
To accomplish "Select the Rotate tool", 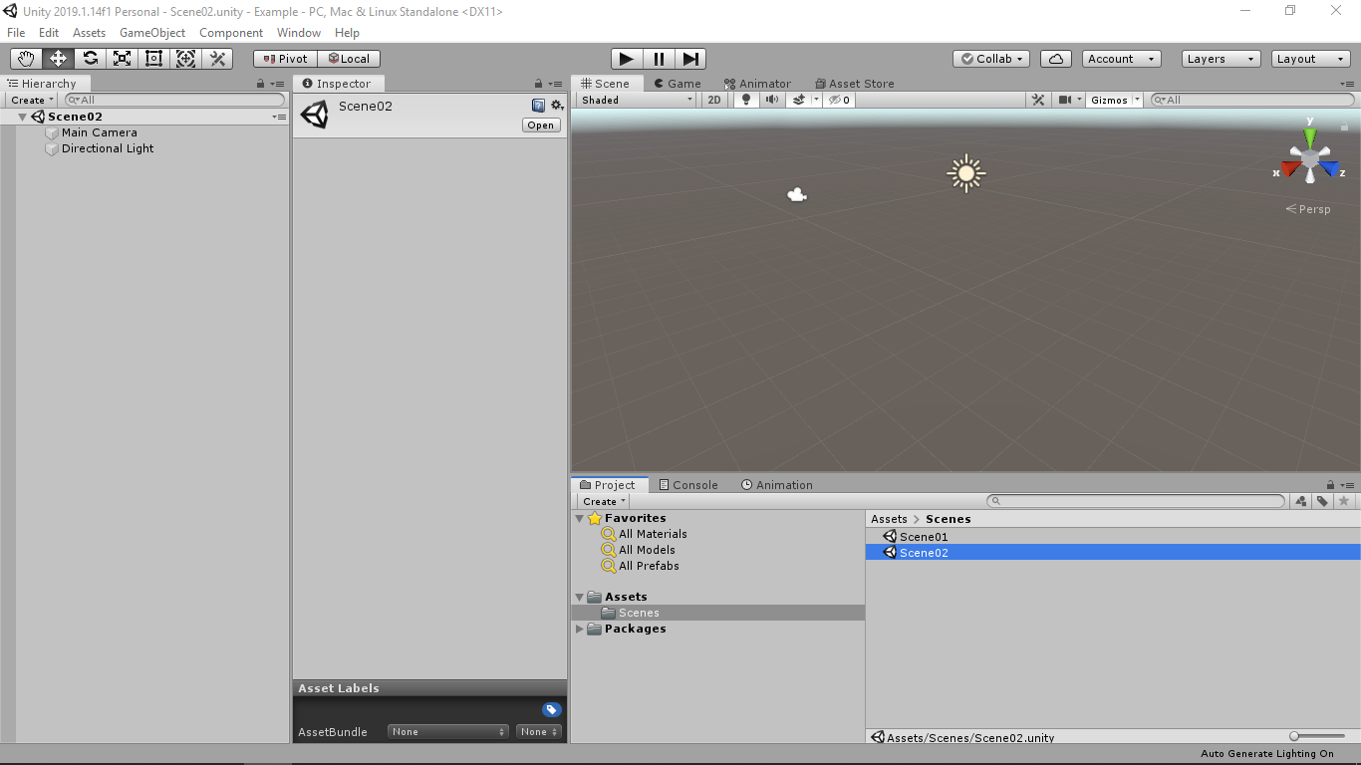I will (89, 58).
